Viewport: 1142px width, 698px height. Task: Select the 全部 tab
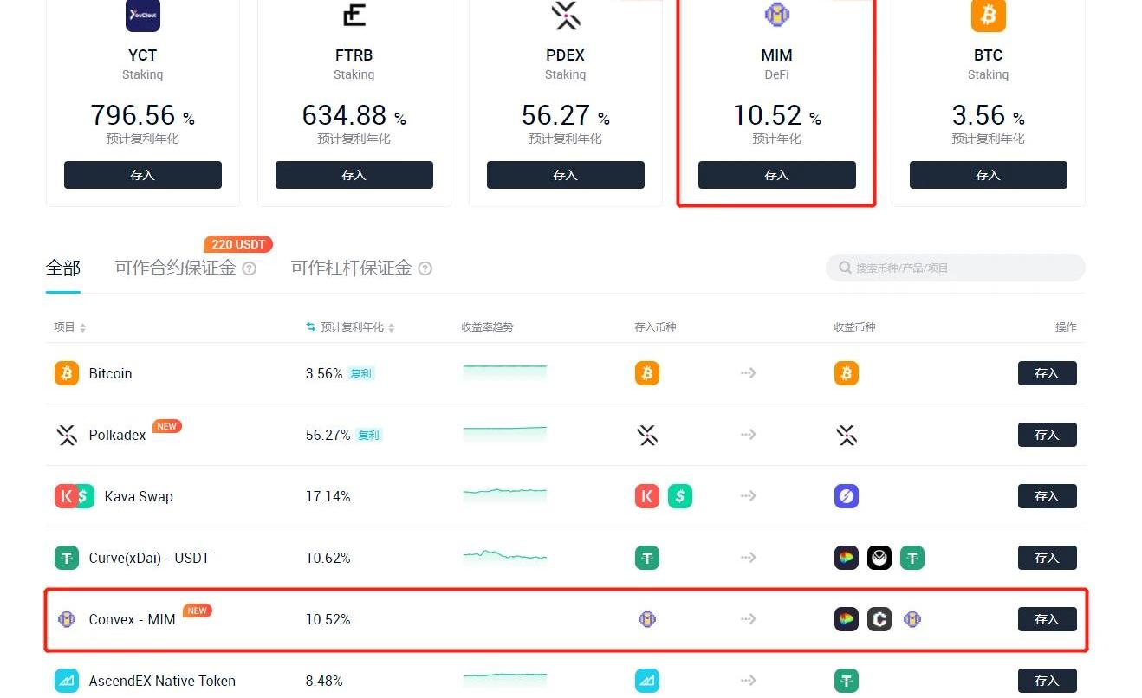pyautogui.click(x=63, y=268)
